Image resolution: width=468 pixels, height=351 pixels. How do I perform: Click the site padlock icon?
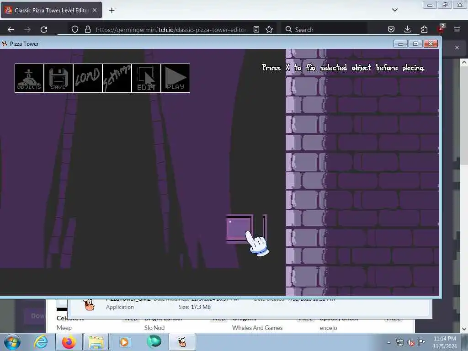point(87,29)
